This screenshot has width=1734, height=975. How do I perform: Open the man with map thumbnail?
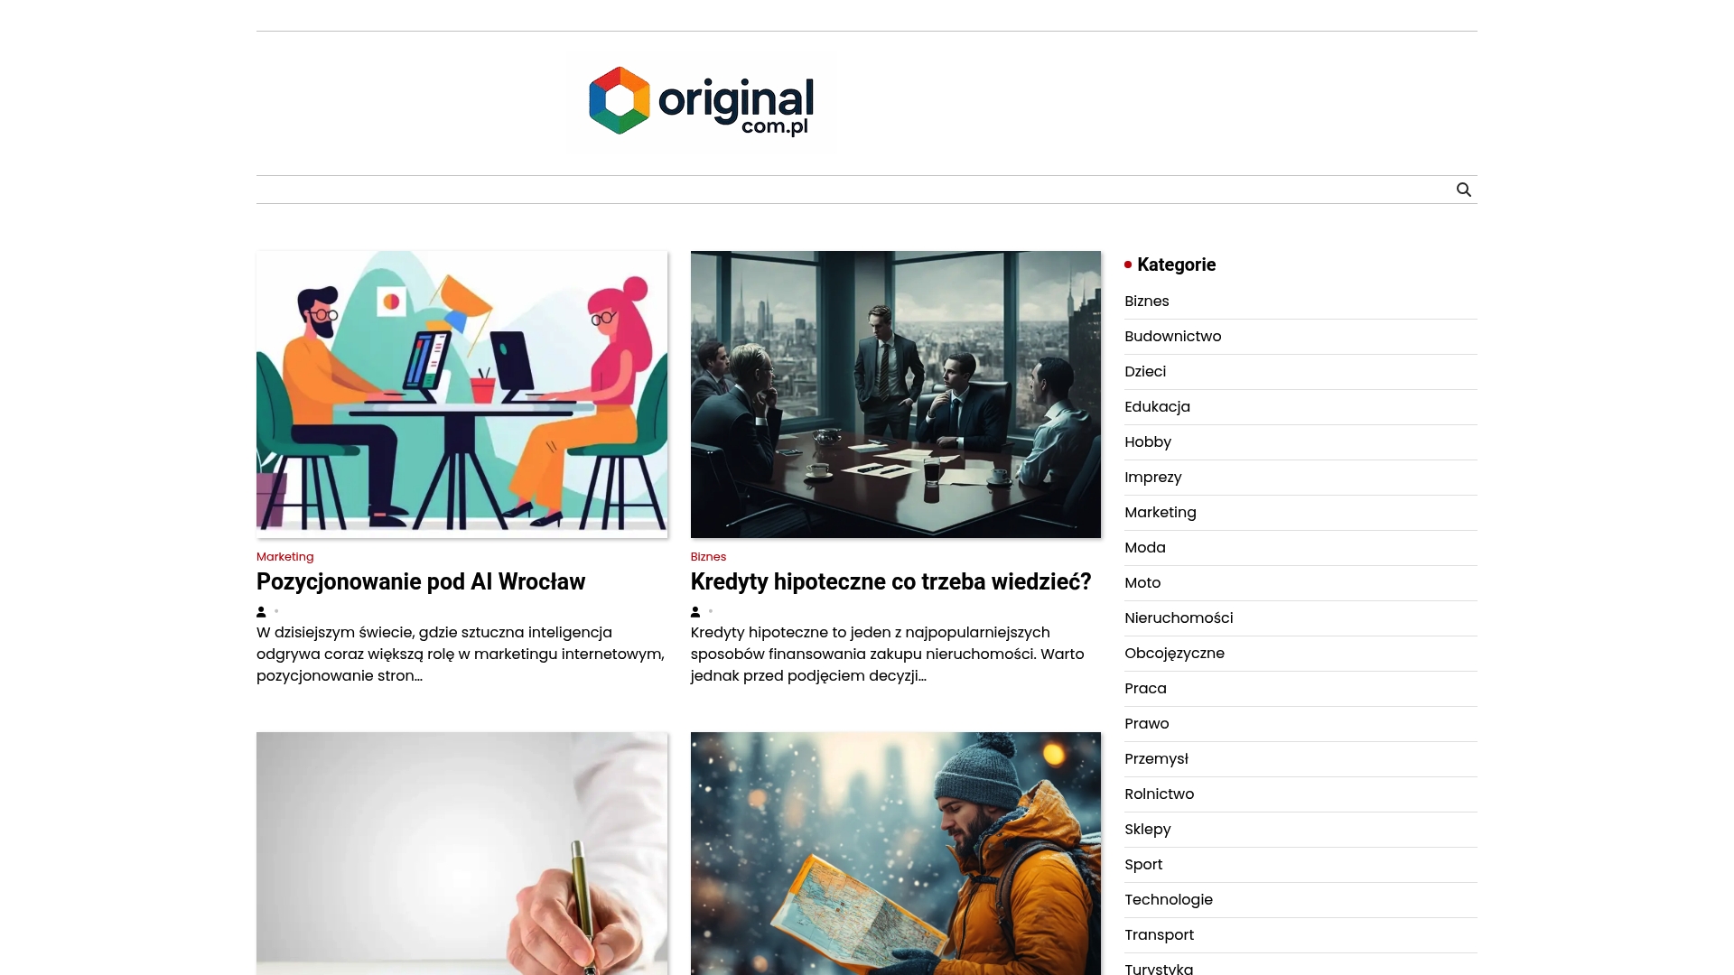pos(896,853)
